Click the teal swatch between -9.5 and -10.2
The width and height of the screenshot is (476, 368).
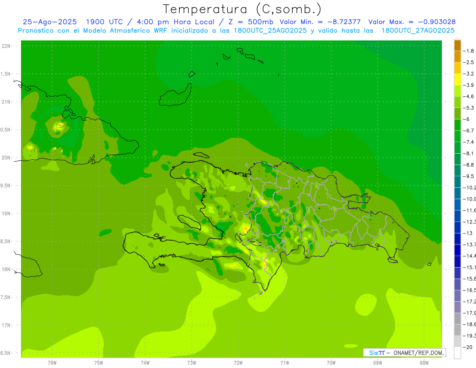point(457,181)
